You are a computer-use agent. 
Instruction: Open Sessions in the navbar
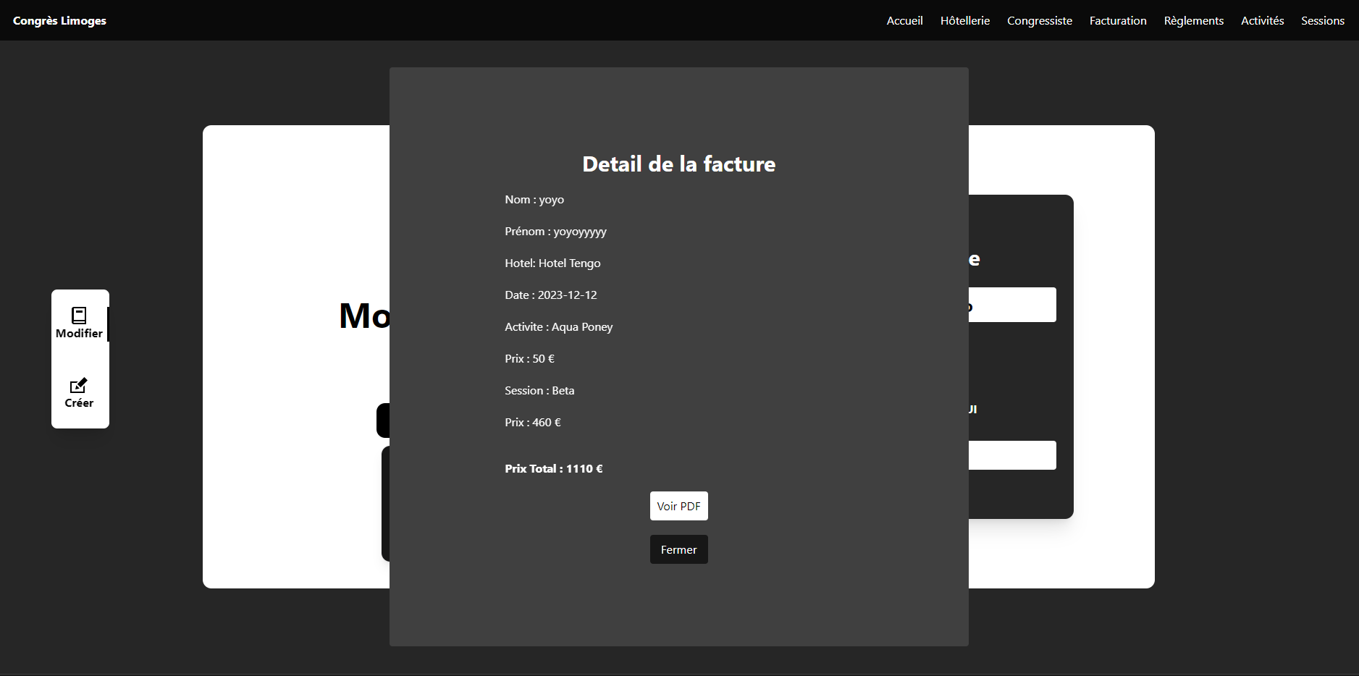click(1322, 20)
